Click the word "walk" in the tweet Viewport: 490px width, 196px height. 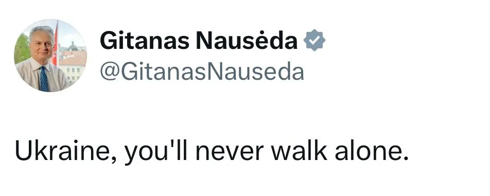[x=299, y=151]
